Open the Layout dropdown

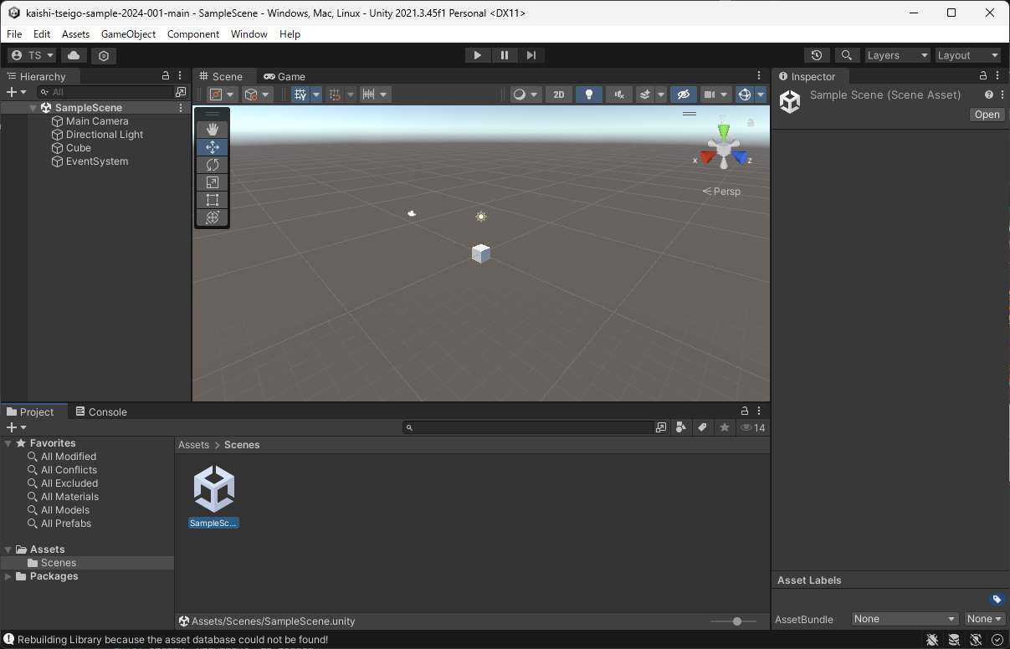[x=968, y=55]
